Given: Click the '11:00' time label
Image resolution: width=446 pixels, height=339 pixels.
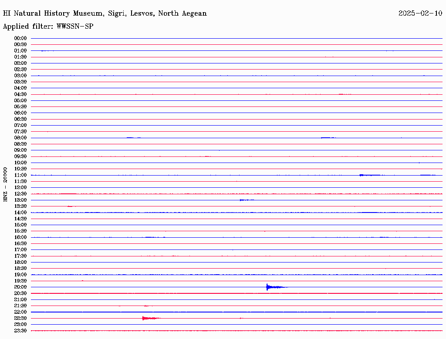Looking at the screenshot, I should [x=20, y=175].
